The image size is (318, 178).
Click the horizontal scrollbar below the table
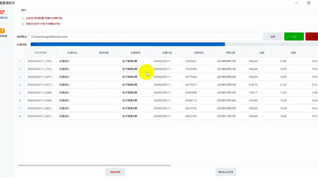(94, 165)
